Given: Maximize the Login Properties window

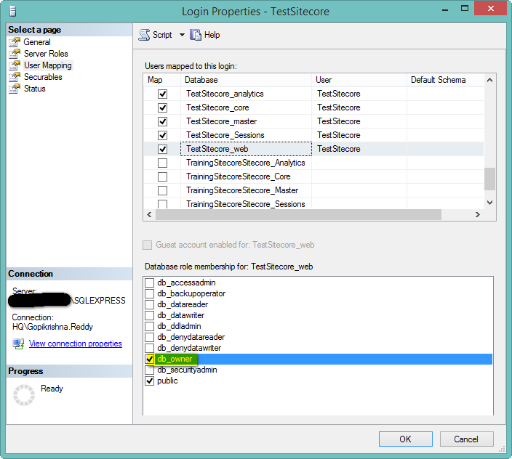Looking at the screenshot, I should tap(465, 9).
